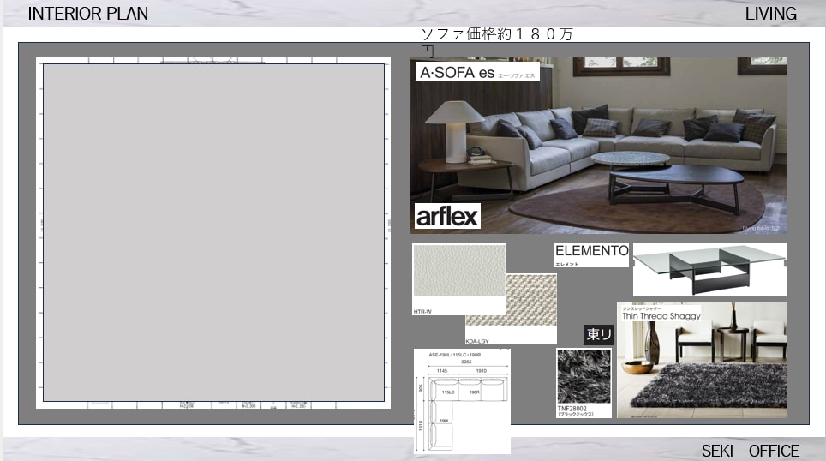
Task: Select the LIVING heading text
Action: pos(770,14)
